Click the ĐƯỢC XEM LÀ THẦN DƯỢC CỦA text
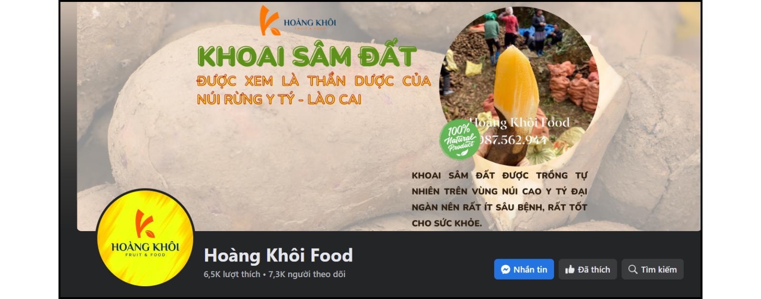 314,81
